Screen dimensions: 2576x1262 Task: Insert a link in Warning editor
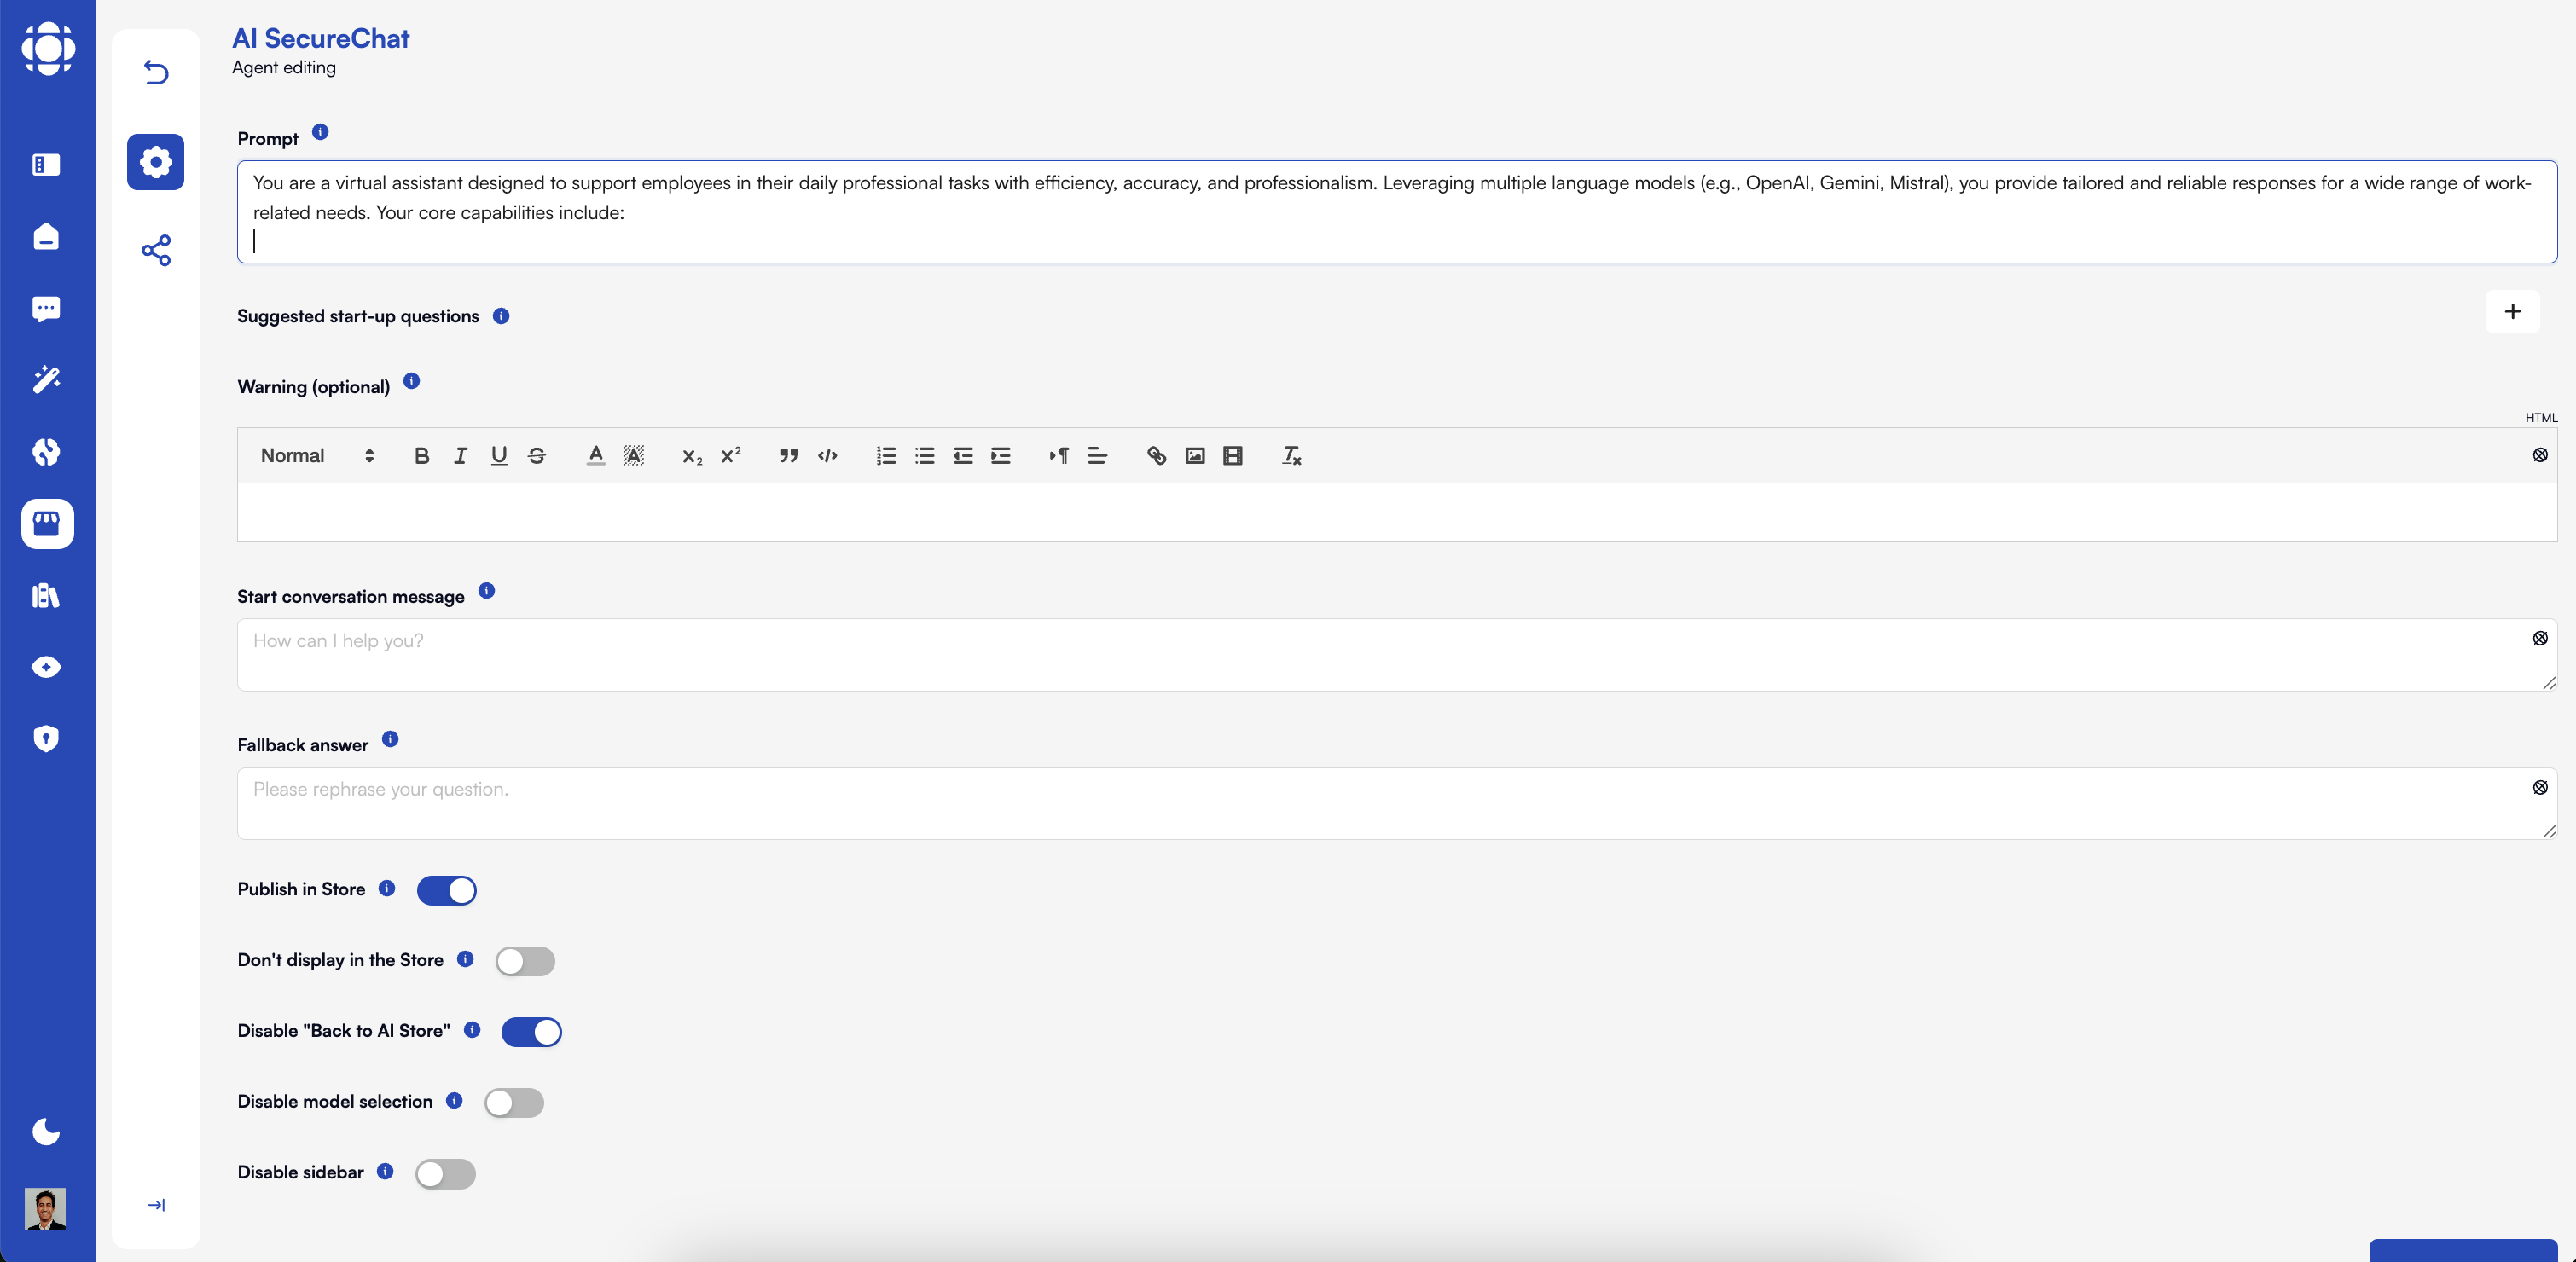(x=1156, y=456)
